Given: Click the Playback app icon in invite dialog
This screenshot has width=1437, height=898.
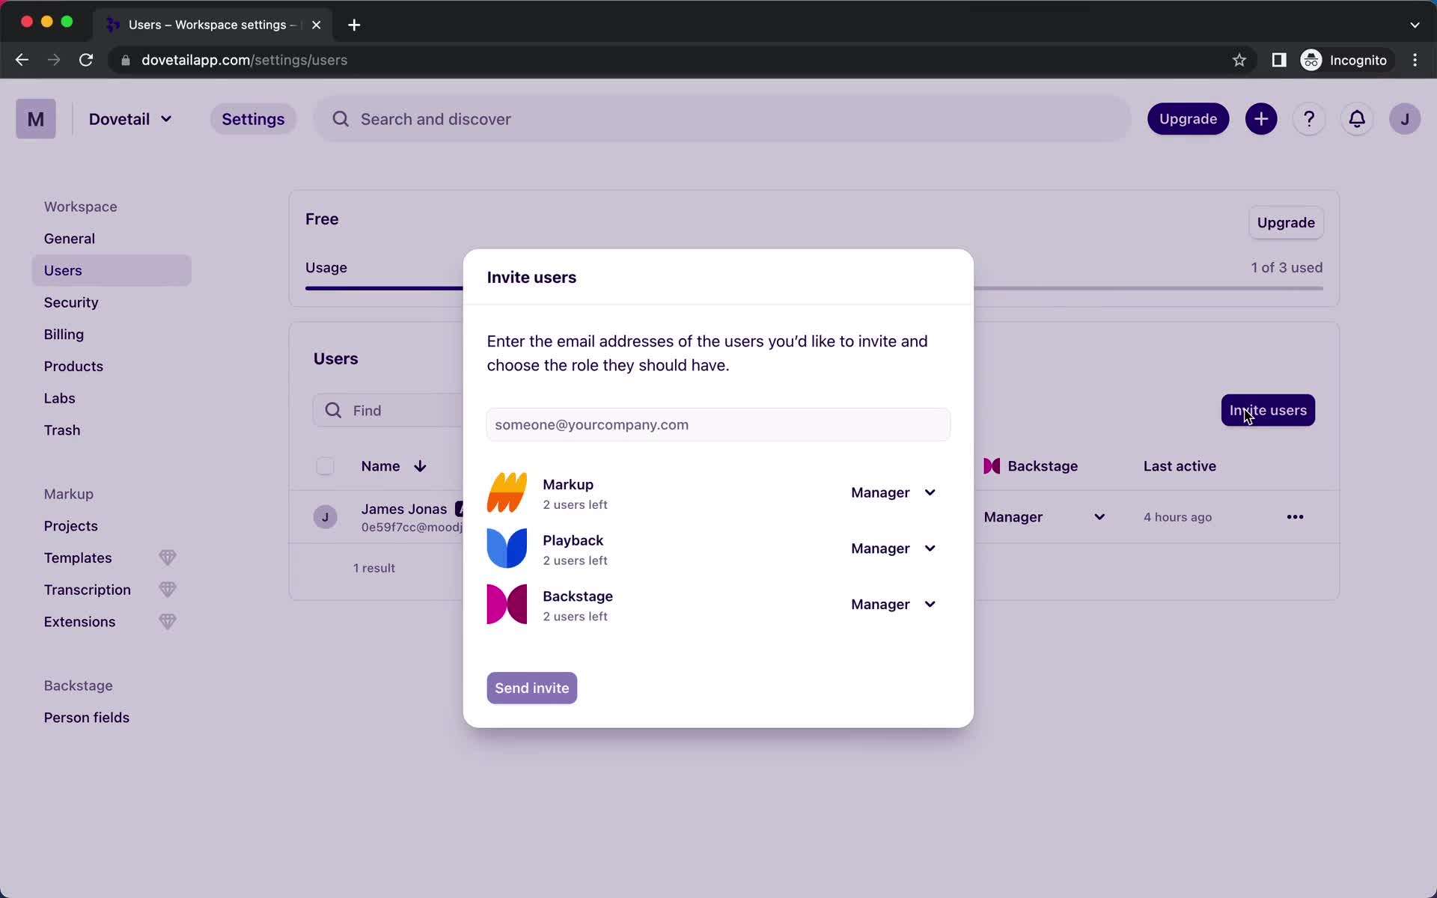Looking at the screenshot, I should pyautogui.click(x=507, y=547).
